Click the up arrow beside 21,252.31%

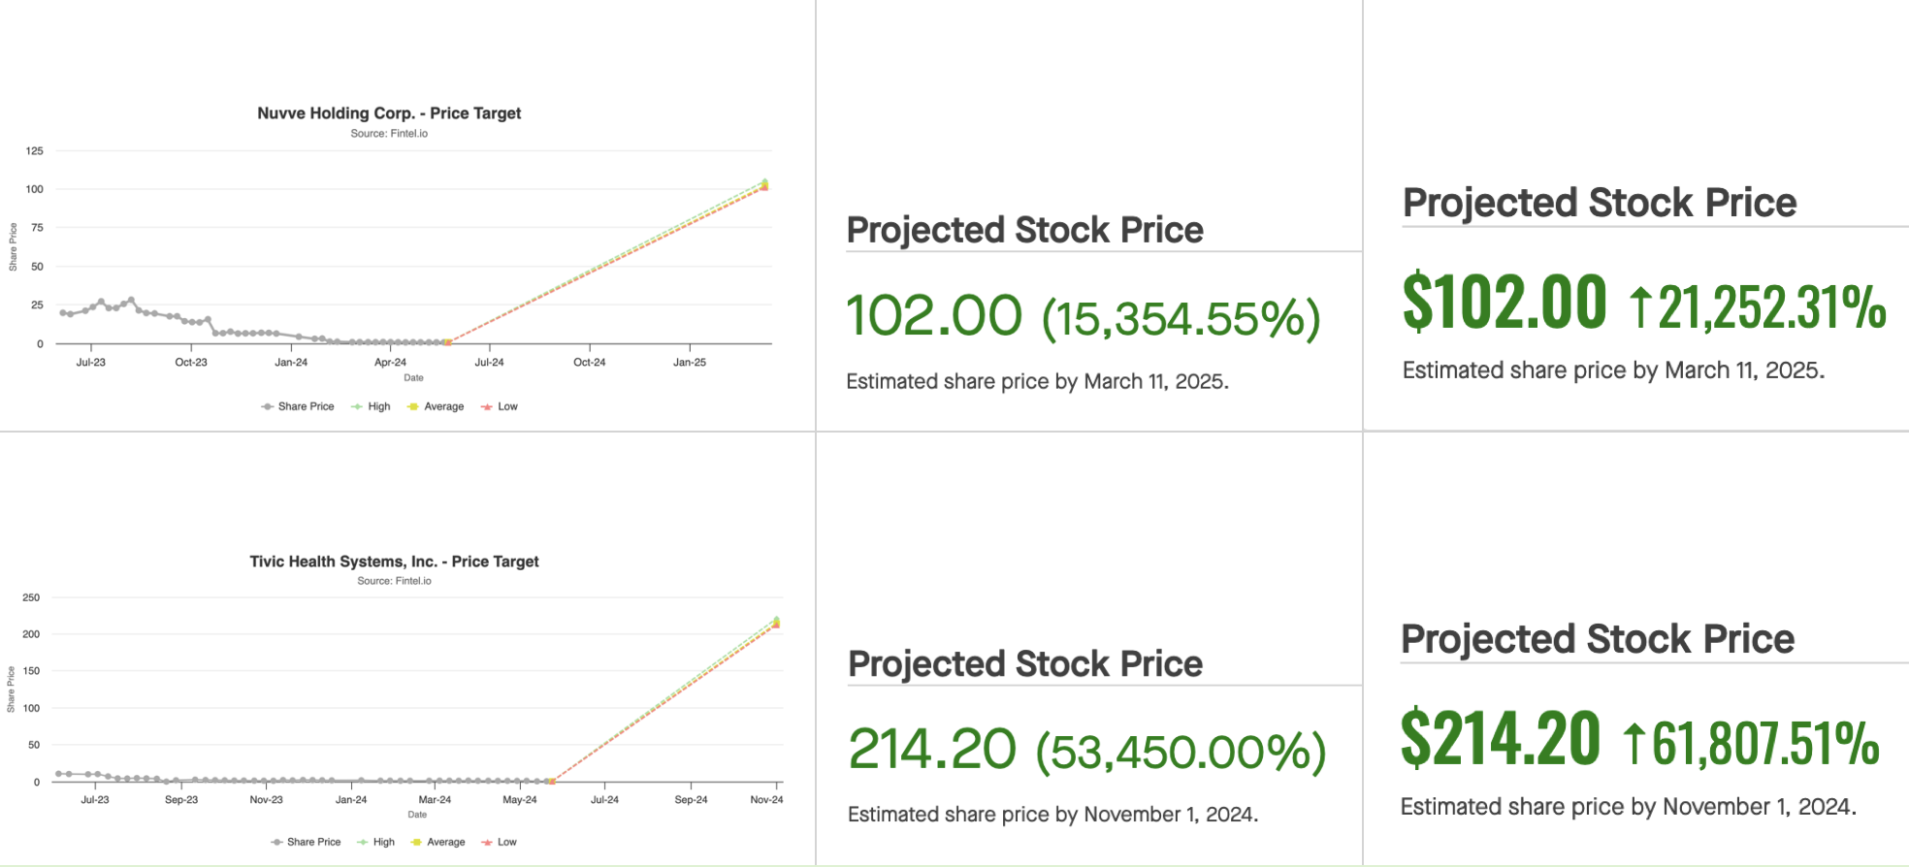click(x=1640, y=307)
